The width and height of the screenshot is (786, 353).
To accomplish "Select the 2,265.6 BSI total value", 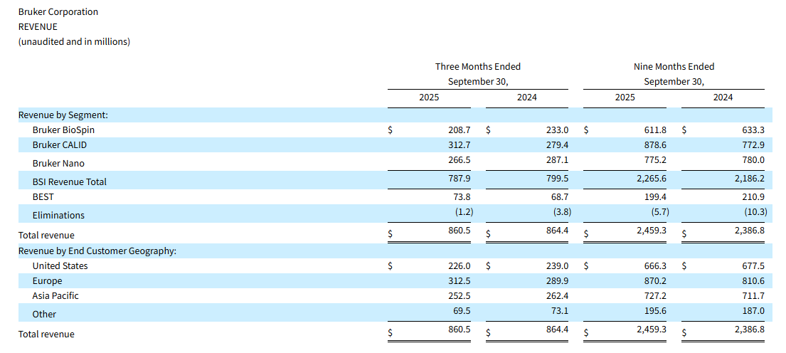I will coord(649,181).
